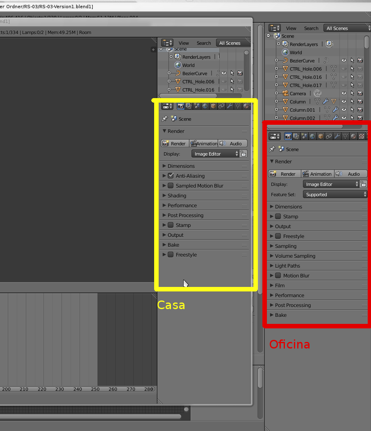Open Search menu in front window outliner
This screenshot has width=371, height=431.
204,43
